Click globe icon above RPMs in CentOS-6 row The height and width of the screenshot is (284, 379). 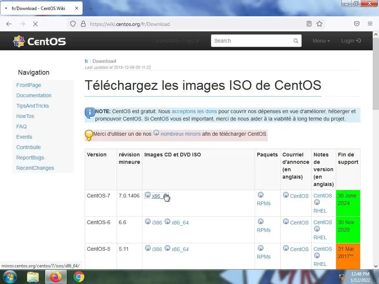(261, 221)
